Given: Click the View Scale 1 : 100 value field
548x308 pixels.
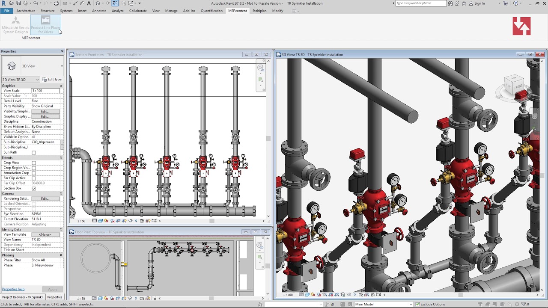Looking at the screenshot, I should pos(45,91).
